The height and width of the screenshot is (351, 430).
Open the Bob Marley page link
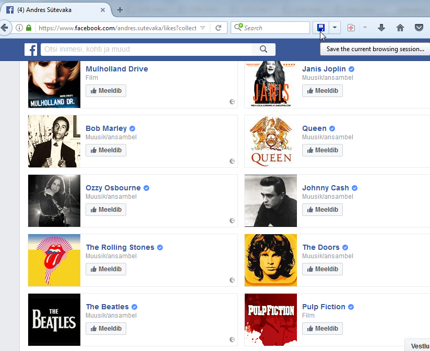tap(106, 128)
